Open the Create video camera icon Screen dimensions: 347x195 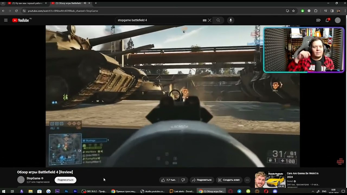pyautogui.click(x=318, y=20)
